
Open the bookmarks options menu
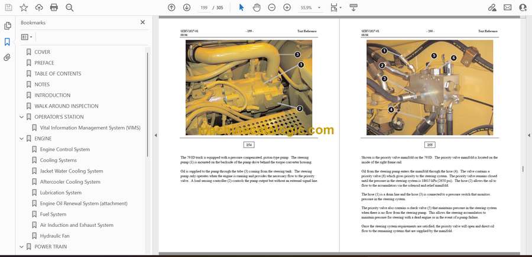click(x=27, y=37)
